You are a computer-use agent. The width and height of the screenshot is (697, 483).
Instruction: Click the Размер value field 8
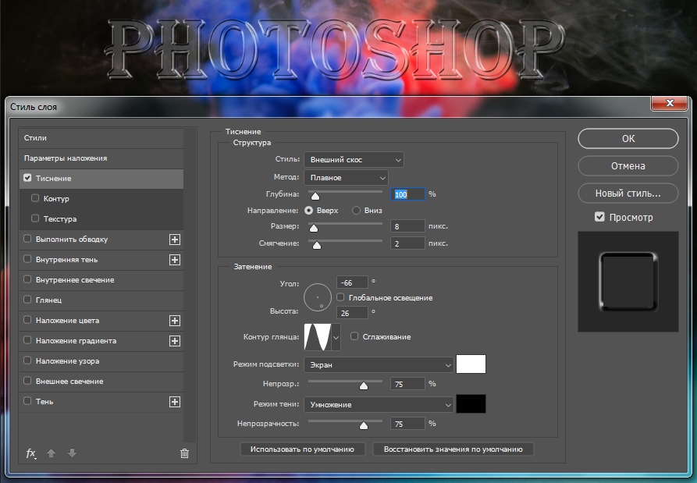(x=407, y=226)
